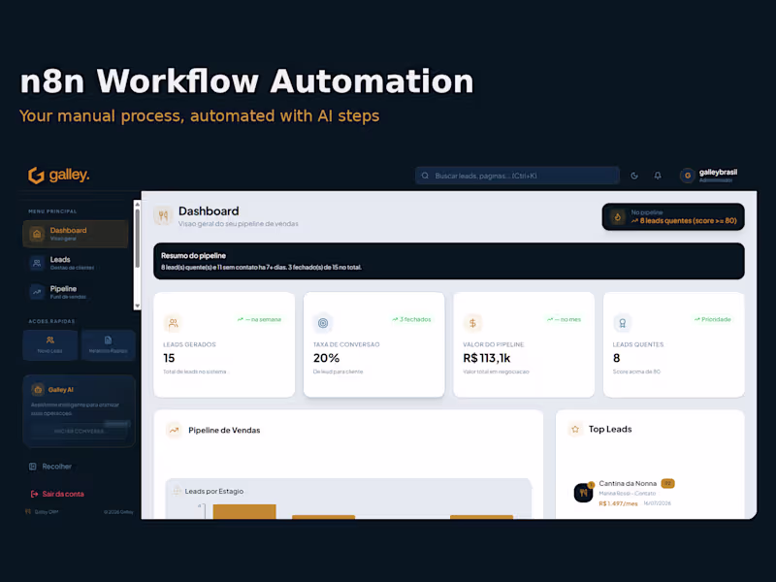The width and height of the screenshot is (776, 582).
Task: Click the Galley AI robot icon
Action: tap(38, 390)
